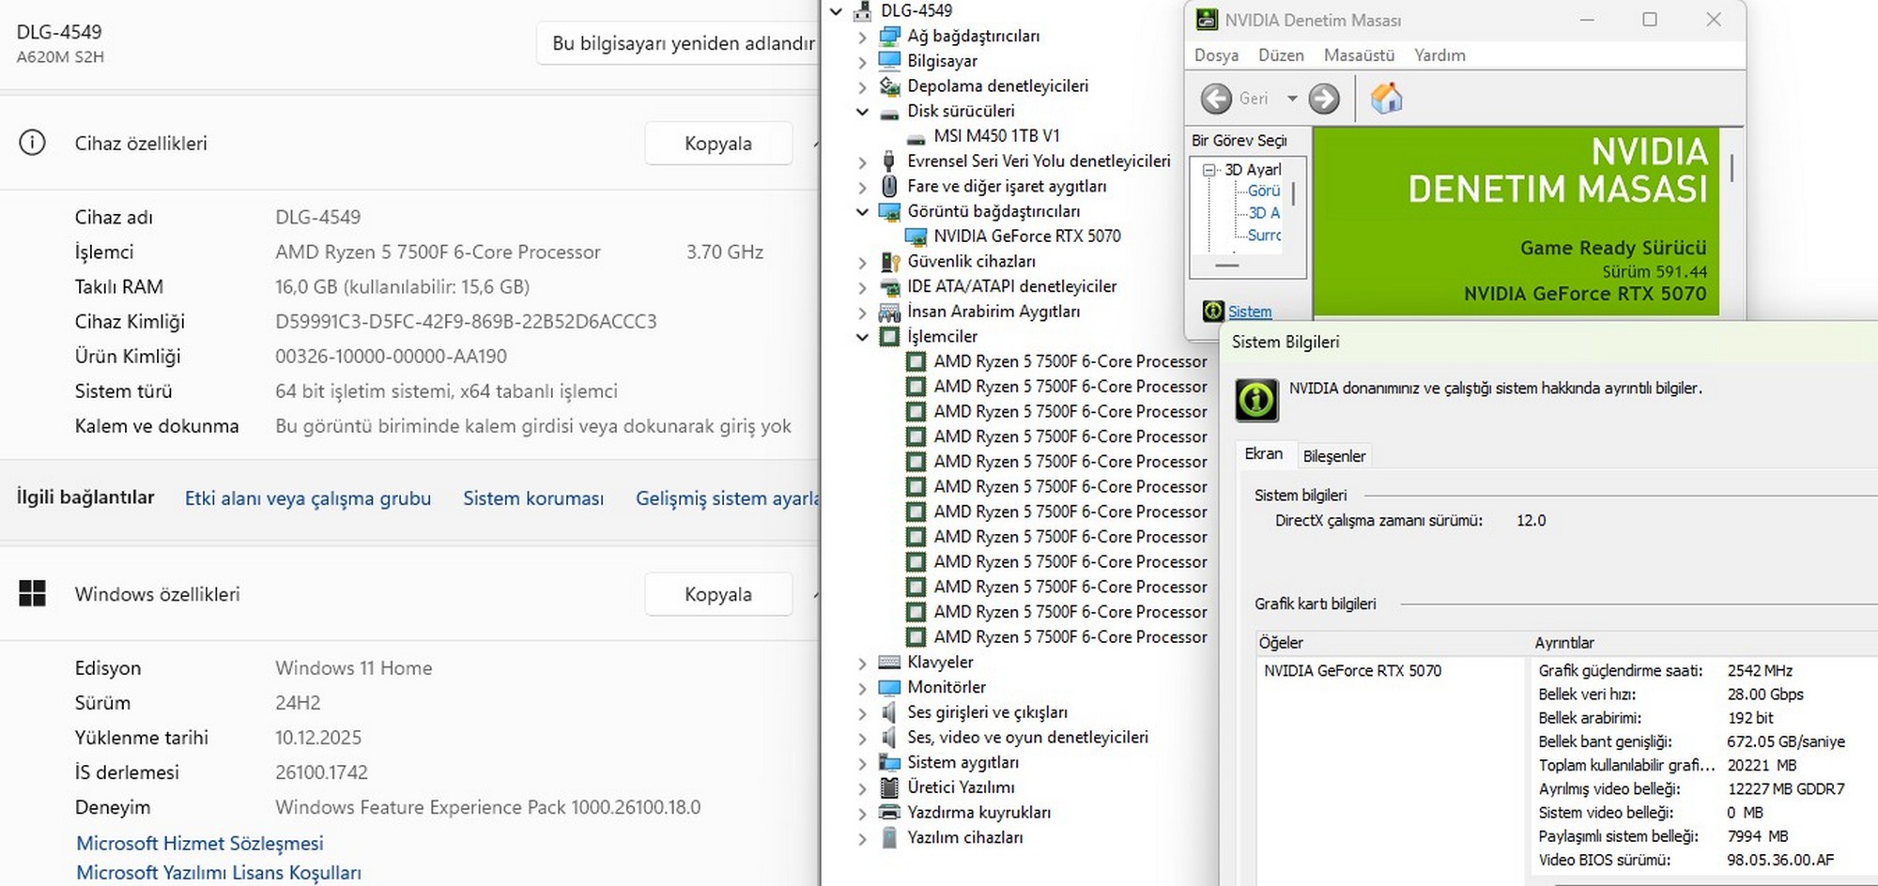Switch to the Bileşenler tab
The image size is (1878, 886).
(x=1333, y=456)
